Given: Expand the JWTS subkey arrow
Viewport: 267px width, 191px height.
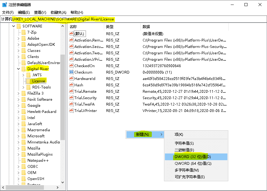Looking at the screenshot, I should [23, 75].
